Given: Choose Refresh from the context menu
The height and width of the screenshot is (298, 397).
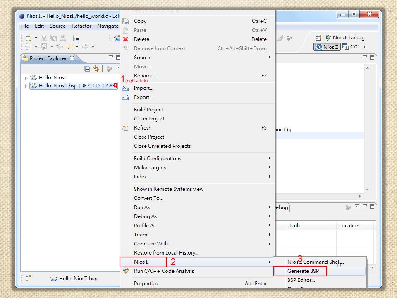Looking at the screenshot, I should (x=198, y=128).
